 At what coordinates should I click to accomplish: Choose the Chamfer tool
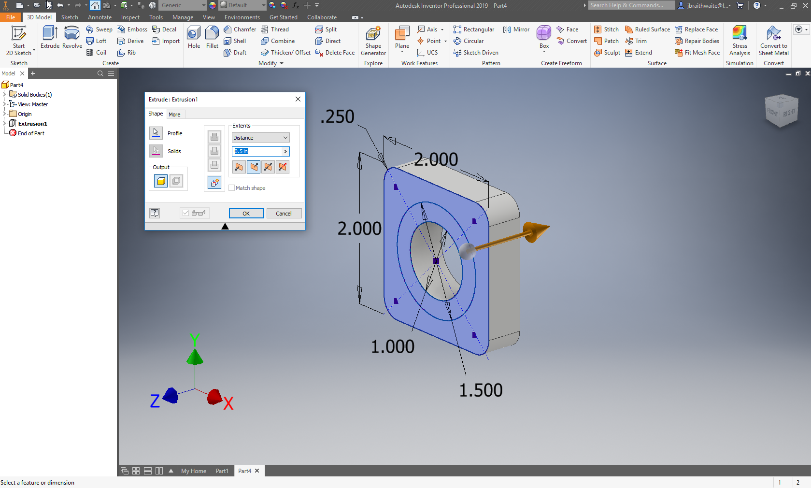click(240, 29)
